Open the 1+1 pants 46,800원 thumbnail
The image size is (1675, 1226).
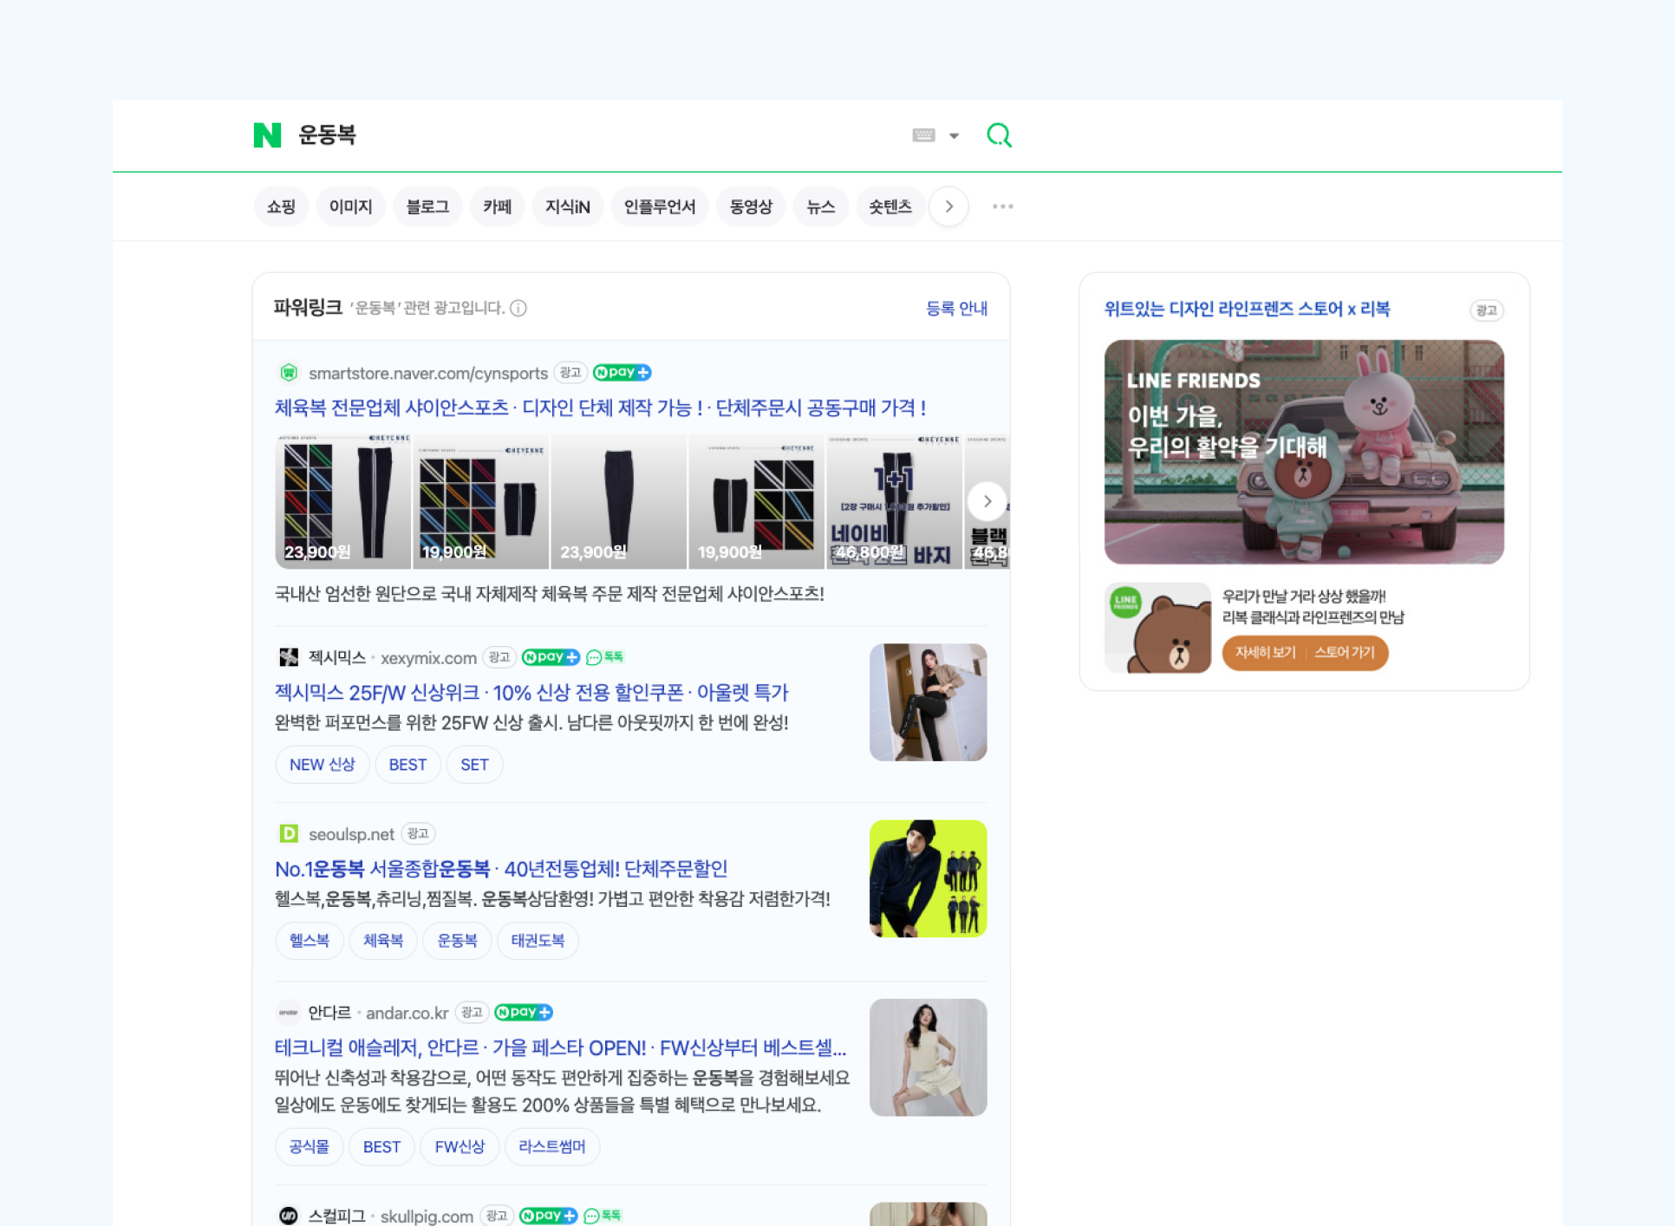tap(894, 501)
